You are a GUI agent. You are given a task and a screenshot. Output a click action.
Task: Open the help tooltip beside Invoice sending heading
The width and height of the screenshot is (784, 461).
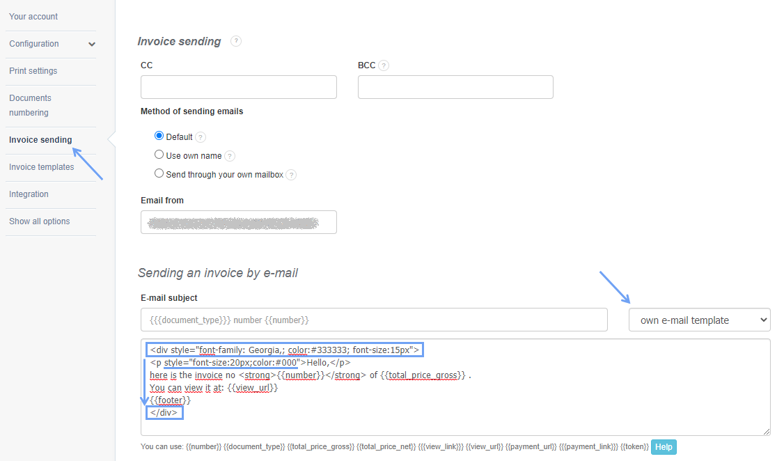[235, 41]
